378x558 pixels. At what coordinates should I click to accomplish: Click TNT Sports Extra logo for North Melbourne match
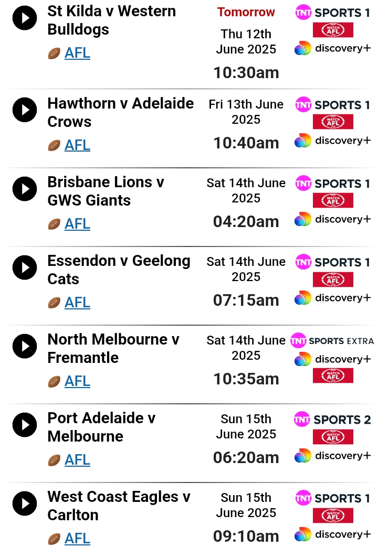coord(332,341)
